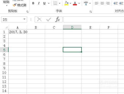The height and width of the screenshot is (94, 124).
Task: Click inside the formula bar
Action: (94, 19)
